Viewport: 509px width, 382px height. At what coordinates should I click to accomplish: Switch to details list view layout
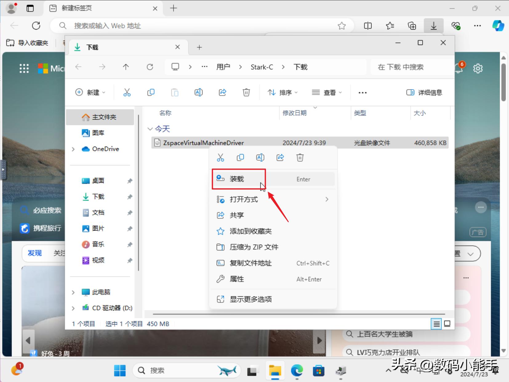click(x=436, y=324)
